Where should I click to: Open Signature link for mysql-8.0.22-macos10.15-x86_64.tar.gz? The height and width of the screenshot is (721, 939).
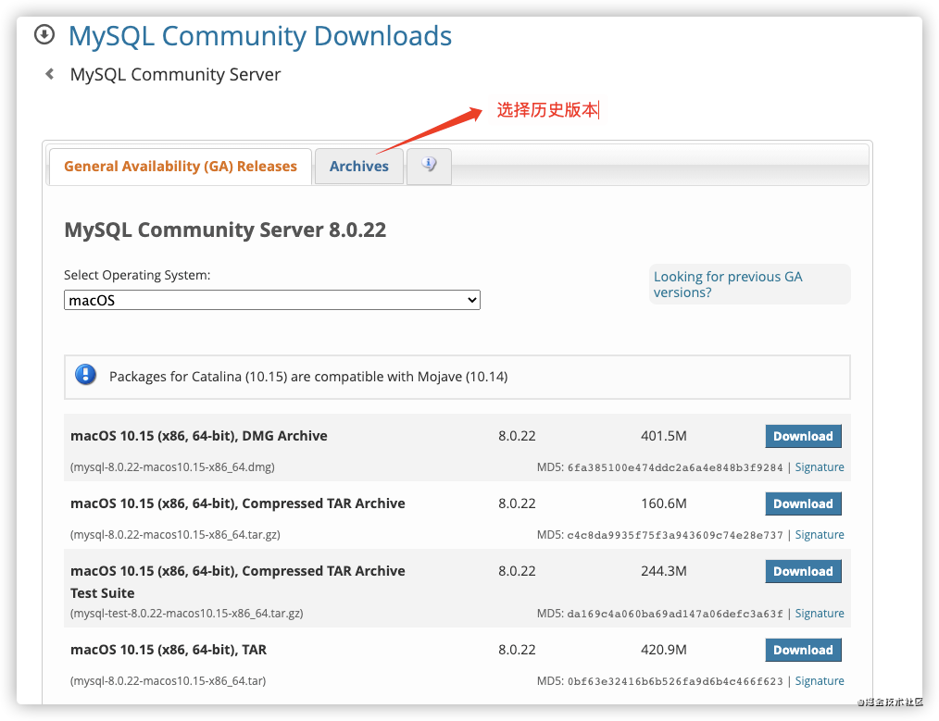click(x=820, y=534)
